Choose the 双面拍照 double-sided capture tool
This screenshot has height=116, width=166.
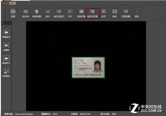(126, 14)
